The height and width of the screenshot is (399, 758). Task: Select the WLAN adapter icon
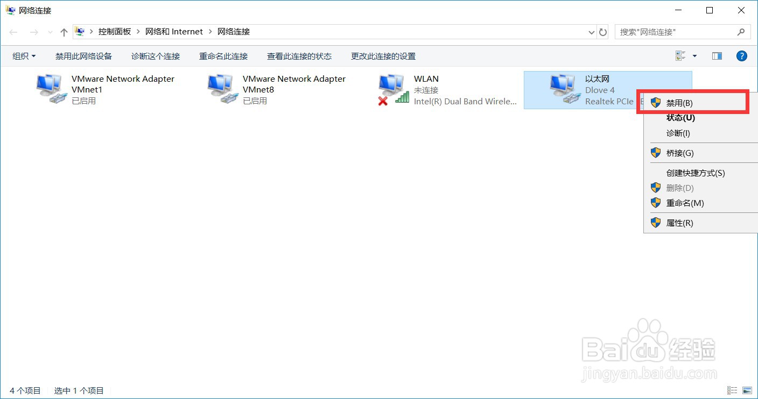(393, 89)
